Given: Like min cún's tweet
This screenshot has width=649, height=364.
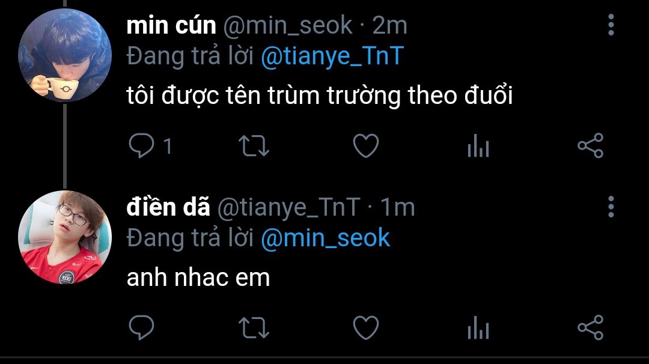Looking at the screenshot, I should click(365, 146).
